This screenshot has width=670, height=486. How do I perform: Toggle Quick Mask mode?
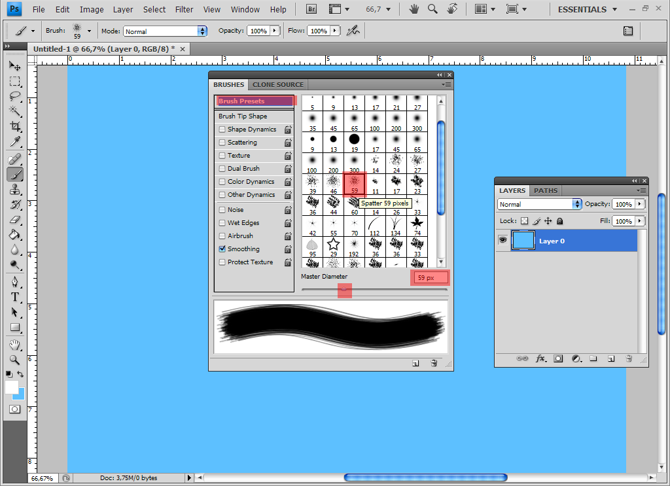pos(14,409)
